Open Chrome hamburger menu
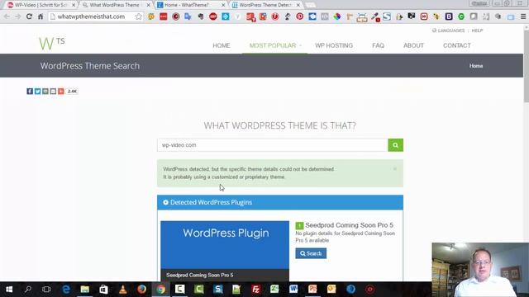529x297 pixels. point(523,16)
